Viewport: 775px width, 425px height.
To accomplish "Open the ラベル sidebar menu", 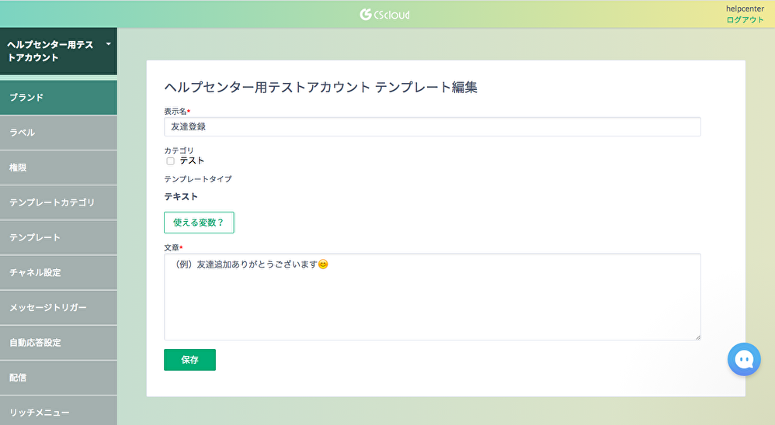I will pyautogui.click(x=58, y=133).
